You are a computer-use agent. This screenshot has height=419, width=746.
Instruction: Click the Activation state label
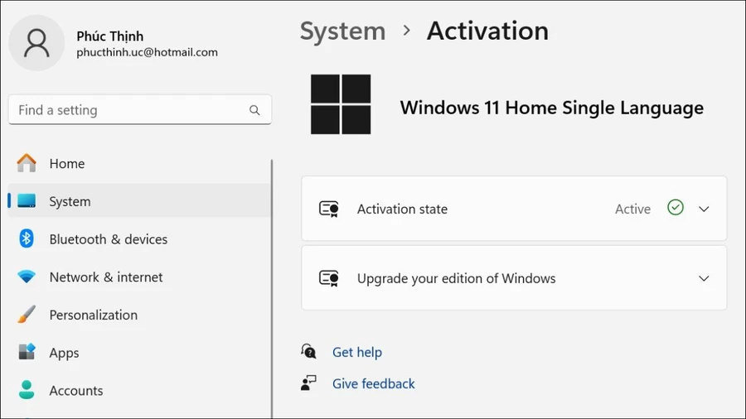pos(402,209)
